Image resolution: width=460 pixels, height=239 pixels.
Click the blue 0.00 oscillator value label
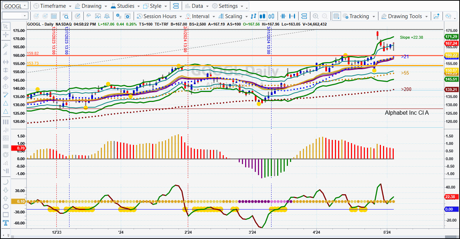[451, 209]
